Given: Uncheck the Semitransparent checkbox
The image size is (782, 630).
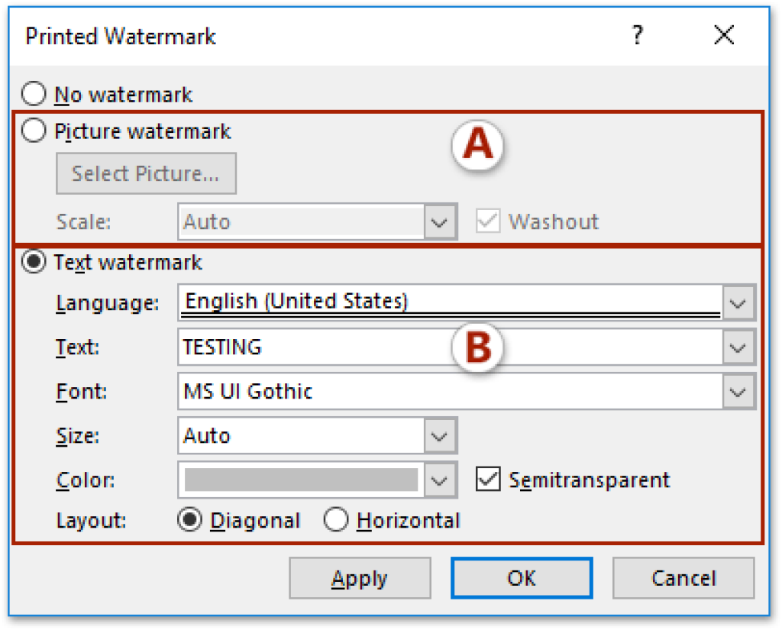Looking at the screenshot, I should point(487,480).
